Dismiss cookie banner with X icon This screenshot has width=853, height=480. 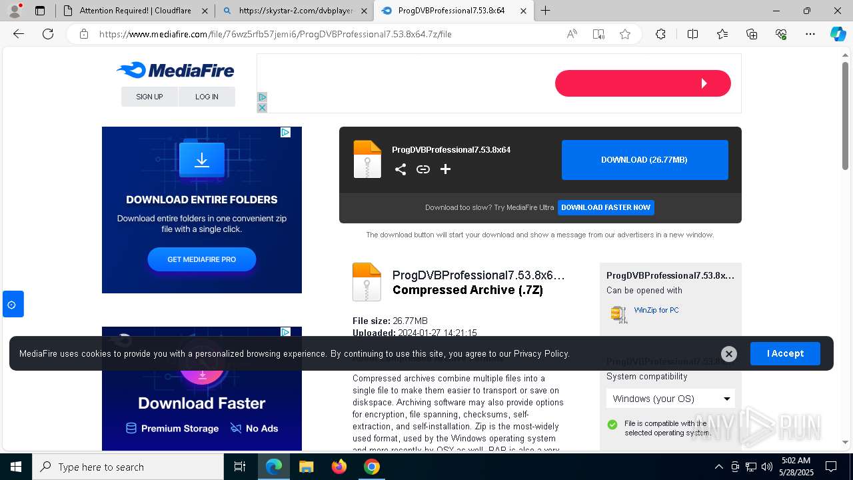[729, 354]
